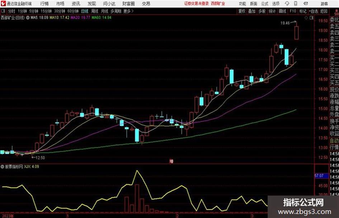Image resolution: width=339 pixels, height=218 pixels.
Task: Open the 版面 menu
Action: point(254,4)
